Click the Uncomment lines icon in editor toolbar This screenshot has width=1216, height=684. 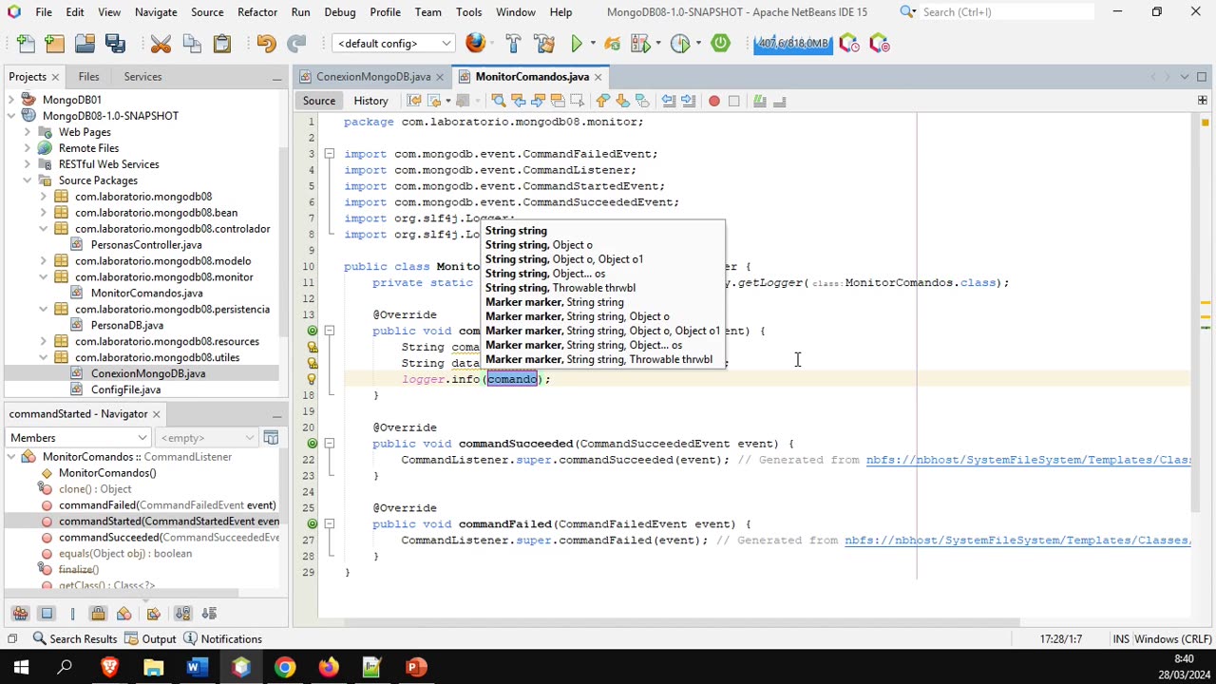(x=779, y=101)
